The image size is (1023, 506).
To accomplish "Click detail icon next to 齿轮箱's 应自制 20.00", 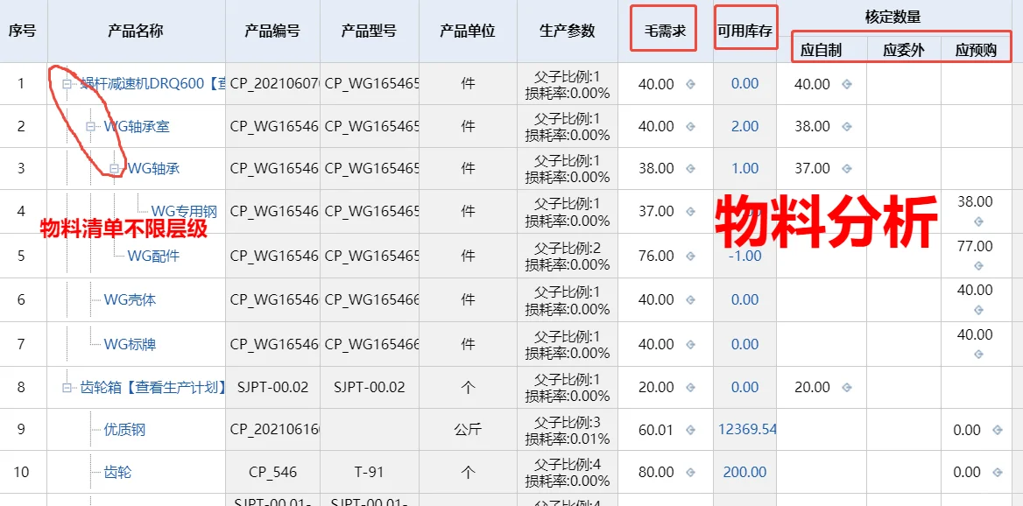I will coord(846,386).
